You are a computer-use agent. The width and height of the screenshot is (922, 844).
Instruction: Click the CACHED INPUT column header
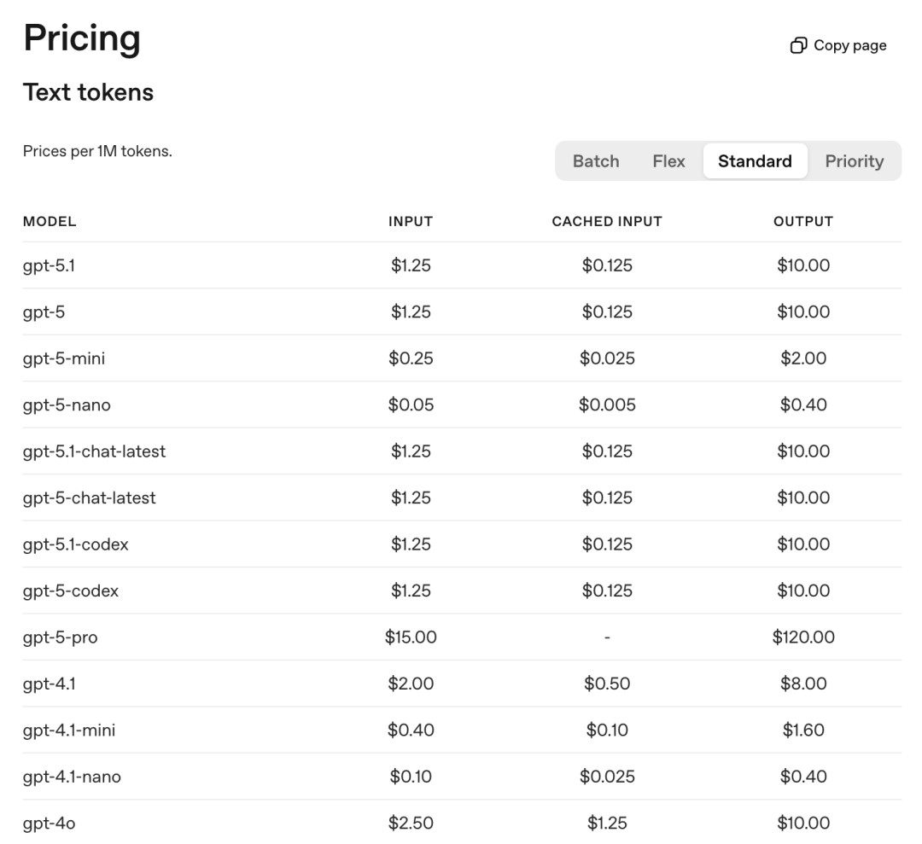(x=607, y=222)
